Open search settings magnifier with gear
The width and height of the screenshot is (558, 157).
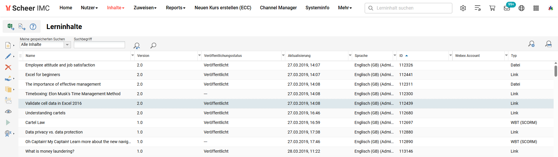[531, 44]
